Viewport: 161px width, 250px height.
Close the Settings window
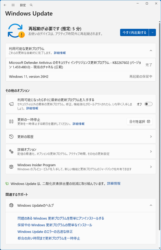pos(156,3)
